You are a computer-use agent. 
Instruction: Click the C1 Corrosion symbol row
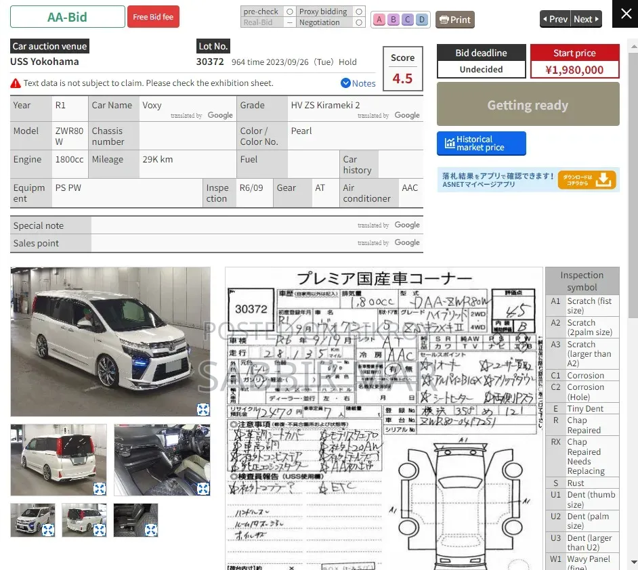[582, 375]
